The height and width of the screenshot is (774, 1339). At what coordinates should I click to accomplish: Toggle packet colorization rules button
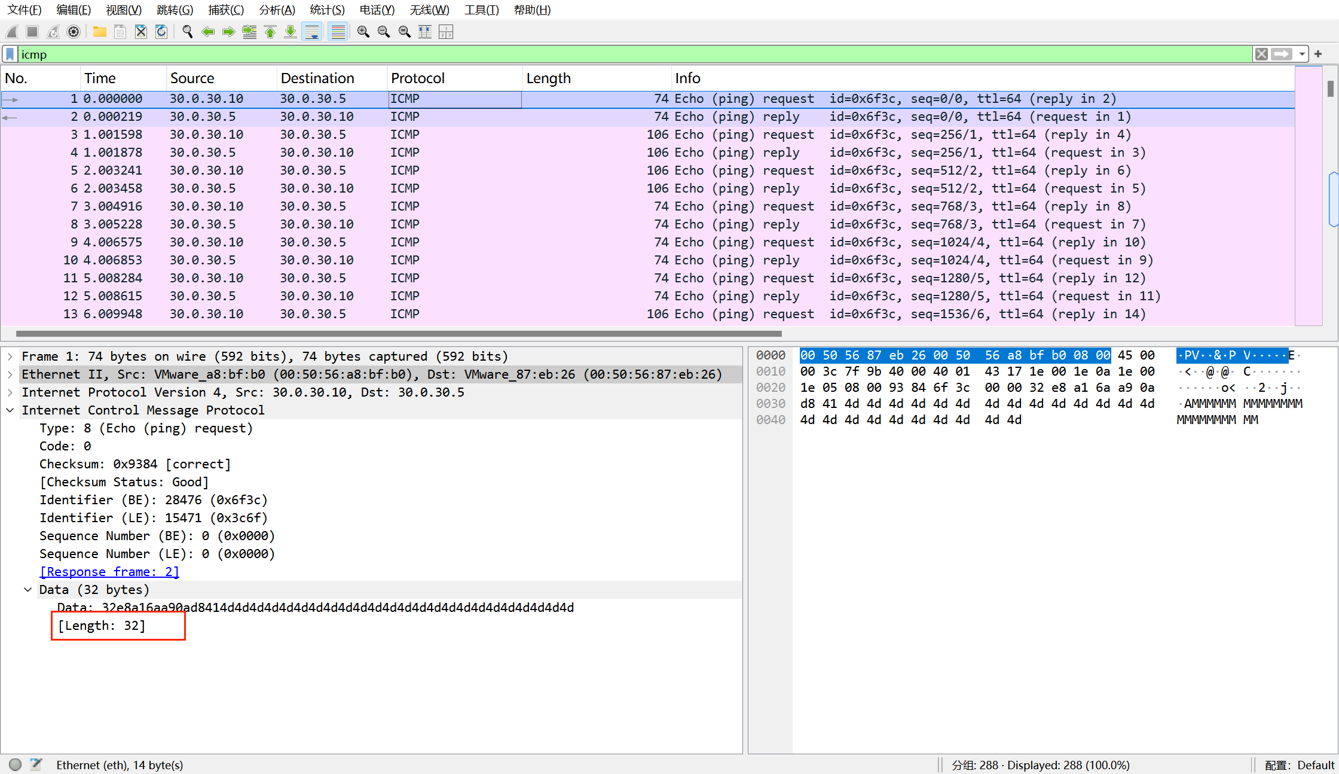coord(338,32)
